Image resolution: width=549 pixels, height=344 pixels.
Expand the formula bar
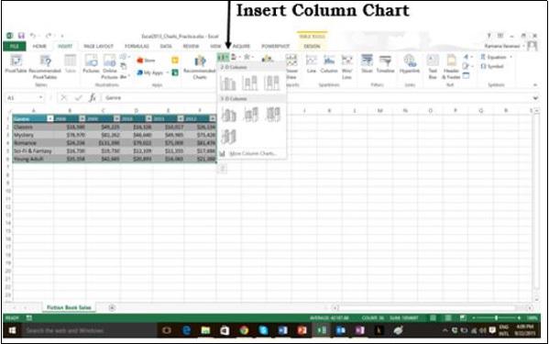(x=535, y=98)
